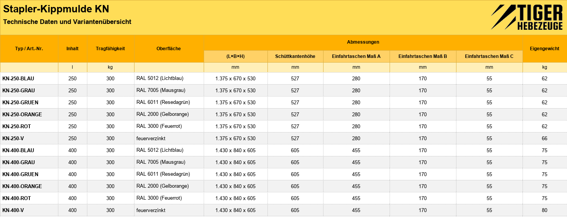Select RAL 7005 (Mausgrau) in KN-250-GRAU row
567x219 pixels.
161,90
